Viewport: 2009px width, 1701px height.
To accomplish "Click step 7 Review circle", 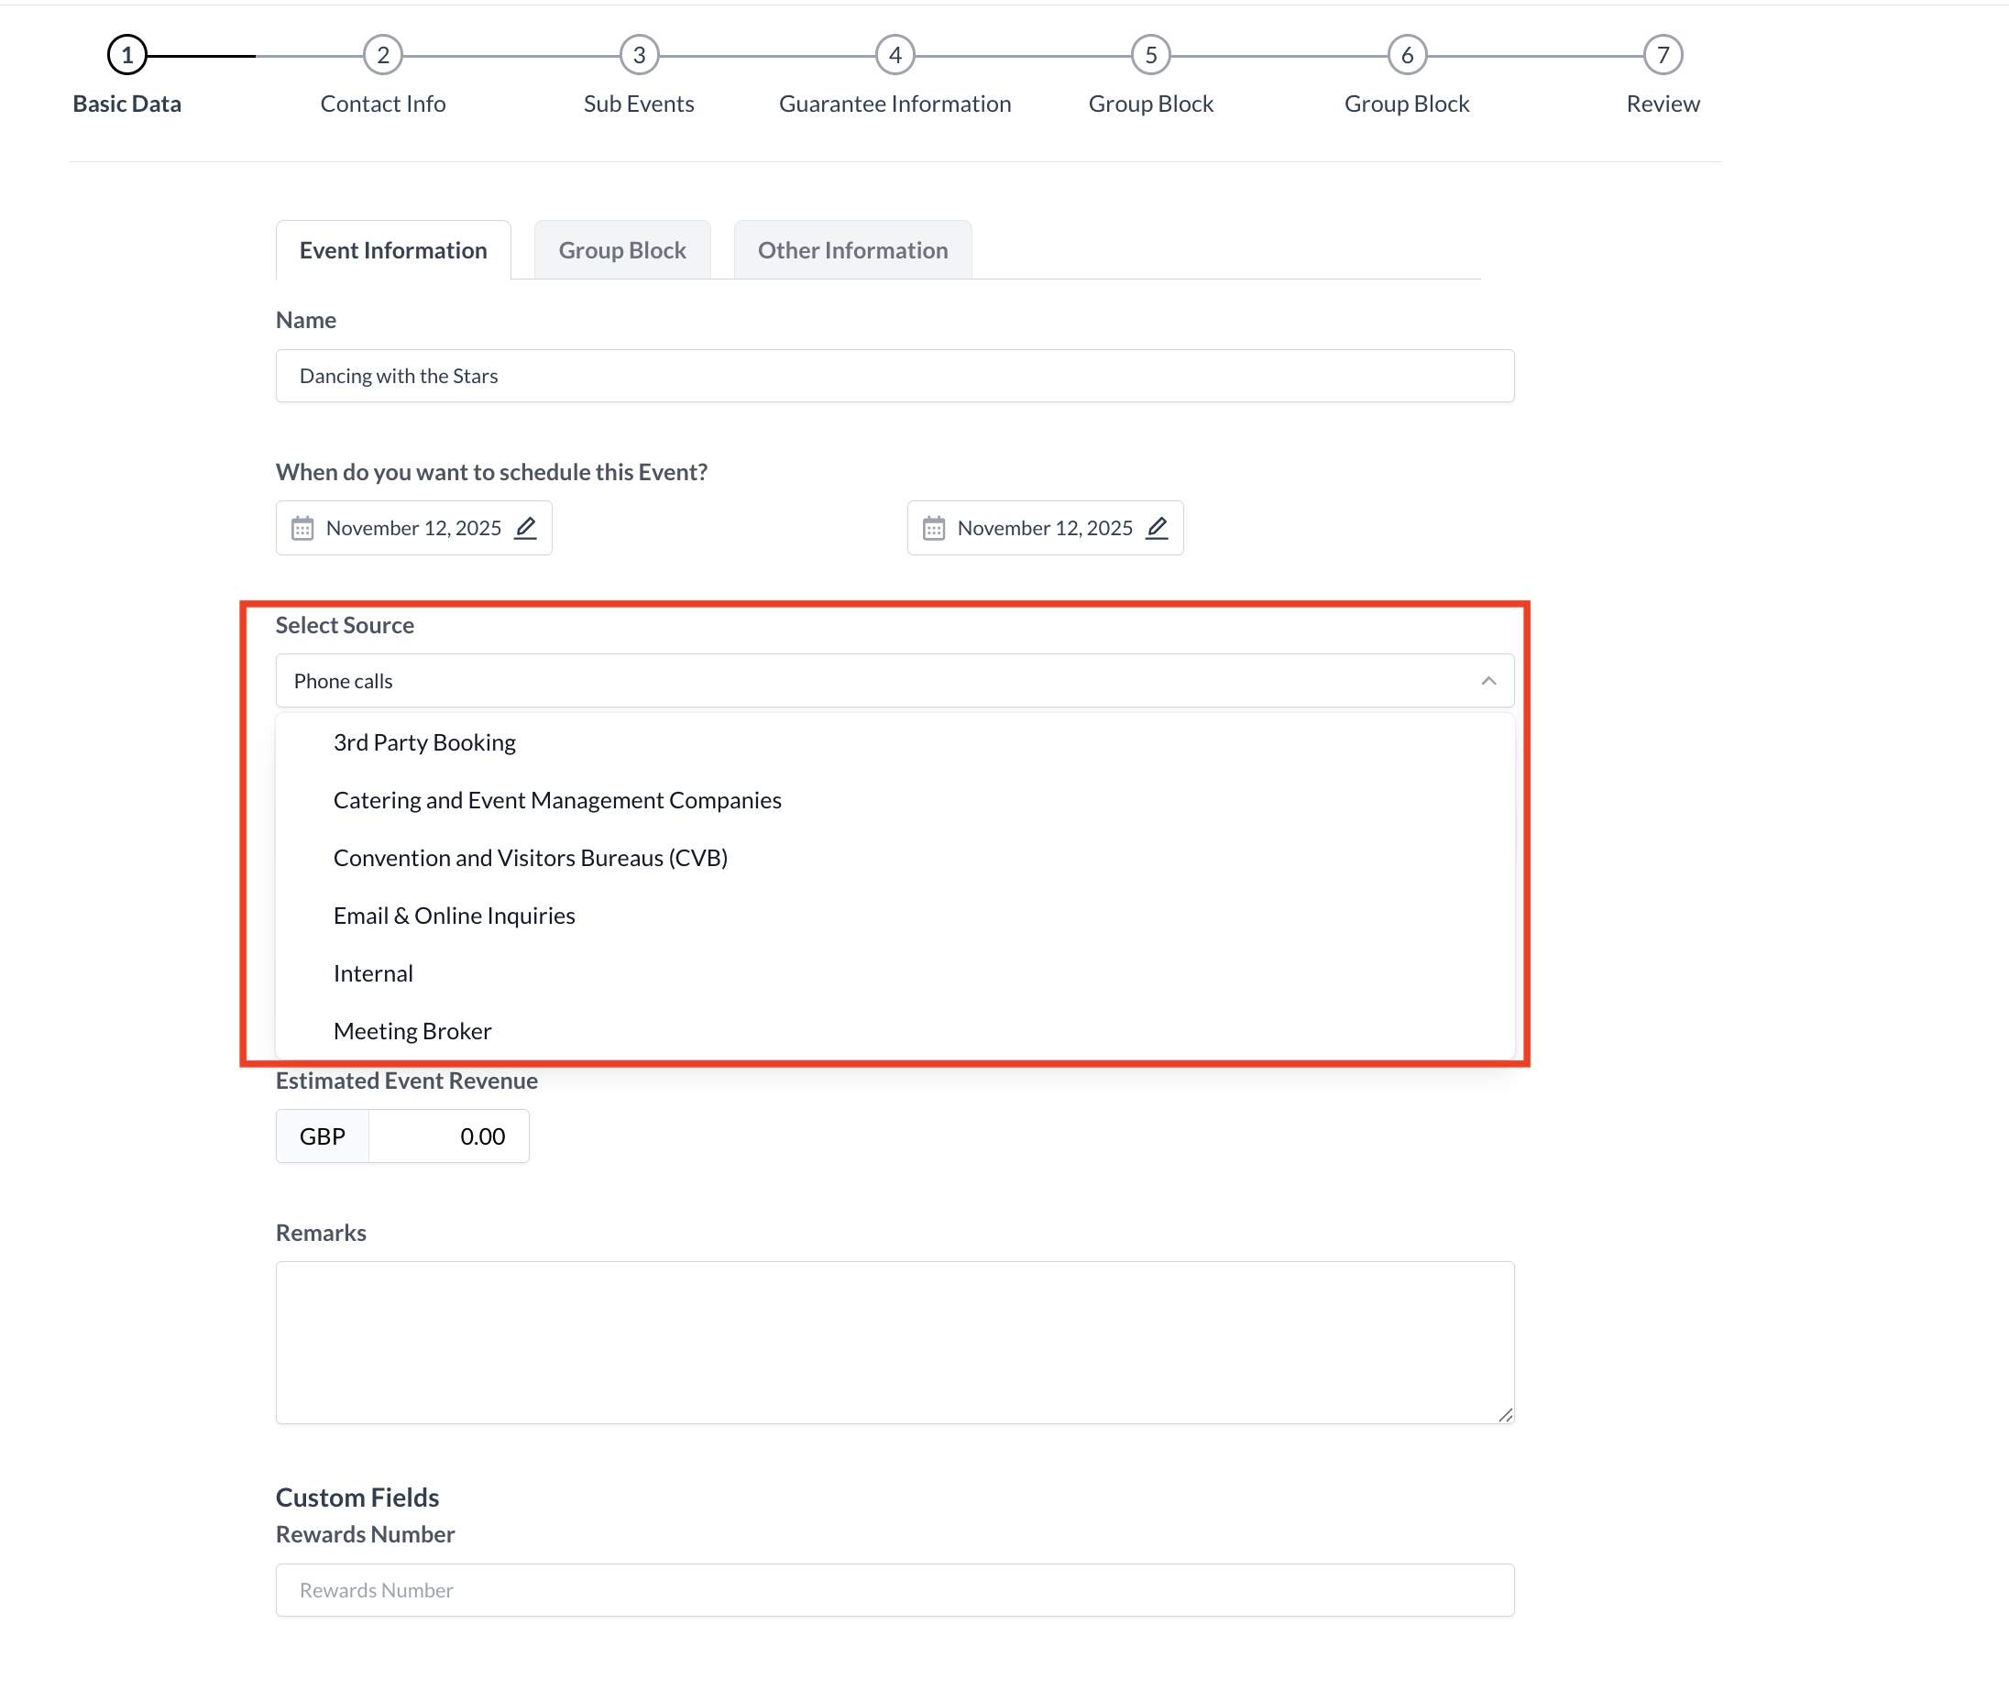I will pos(1662,54).
